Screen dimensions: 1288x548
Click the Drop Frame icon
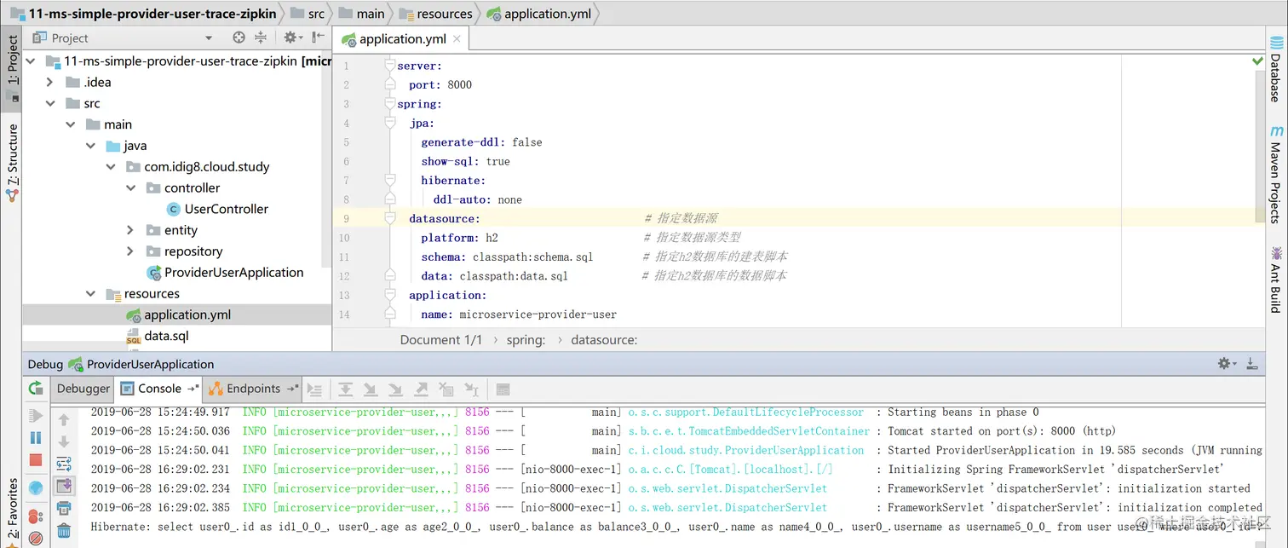tap(446, 389)
